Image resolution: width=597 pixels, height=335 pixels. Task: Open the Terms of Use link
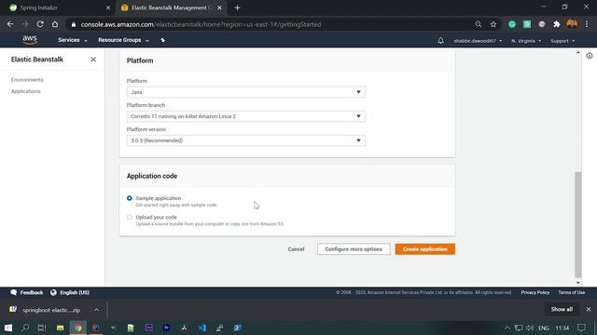572,292
